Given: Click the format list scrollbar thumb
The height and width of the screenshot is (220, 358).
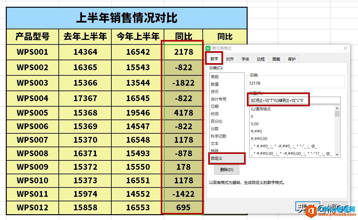Looking at the screenshot, I should click(337, 113).
